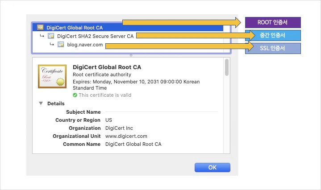Click the Details section label
This screenshot has height=190, width=321.
click(x=56, y=103)
